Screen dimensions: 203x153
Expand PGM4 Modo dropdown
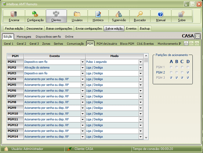click(x=141, y=79)
